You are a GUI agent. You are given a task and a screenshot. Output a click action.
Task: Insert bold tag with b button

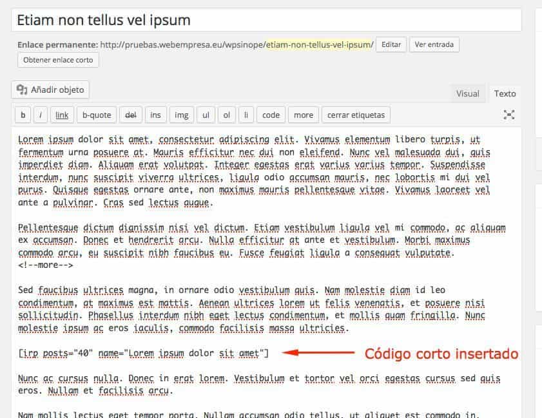23,115
